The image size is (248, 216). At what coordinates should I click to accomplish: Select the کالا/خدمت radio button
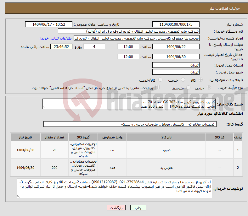tap(161, 80)
